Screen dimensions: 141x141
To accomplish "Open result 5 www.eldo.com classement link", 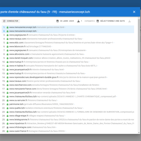I will [x=61, y=43].
